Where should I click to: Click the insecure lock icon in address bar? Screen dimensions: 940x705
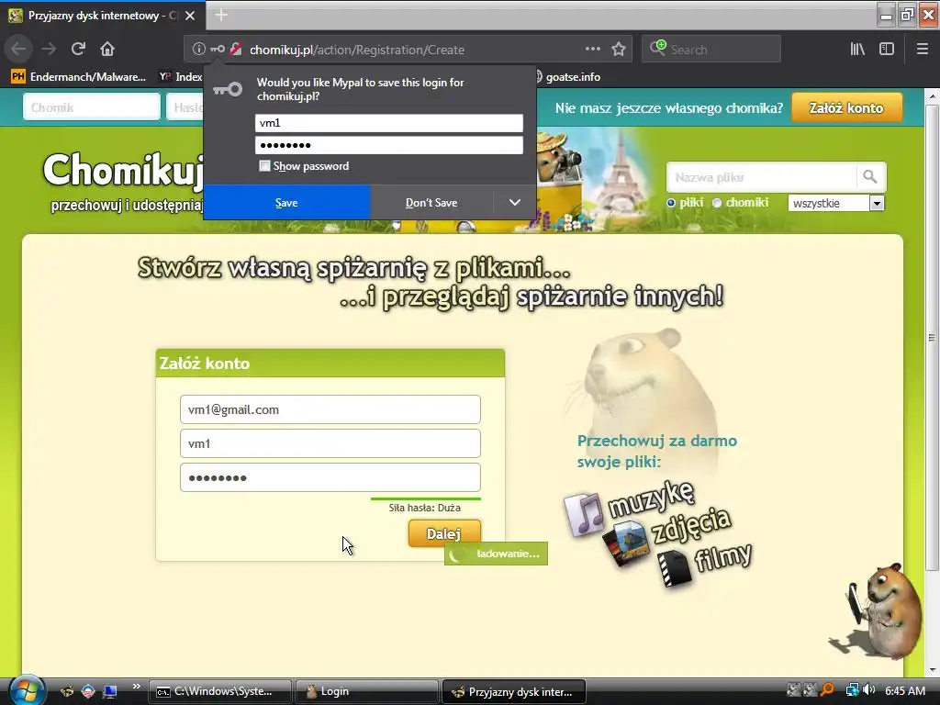click(236, 50)
